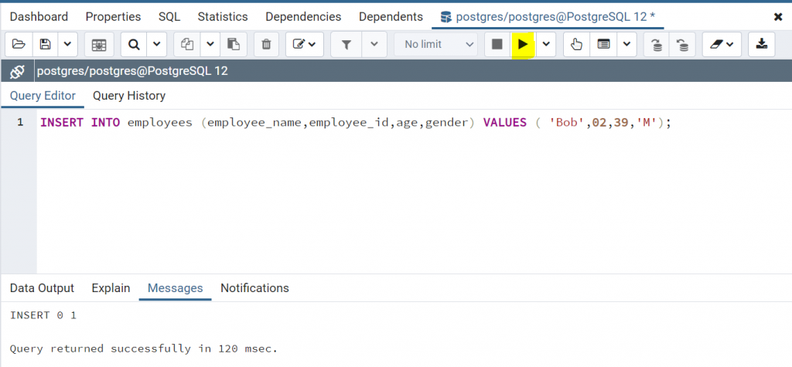Viewport: 792px width, 367px height.
Task: Open the save data changes grid icon
Action: (98, 44)
